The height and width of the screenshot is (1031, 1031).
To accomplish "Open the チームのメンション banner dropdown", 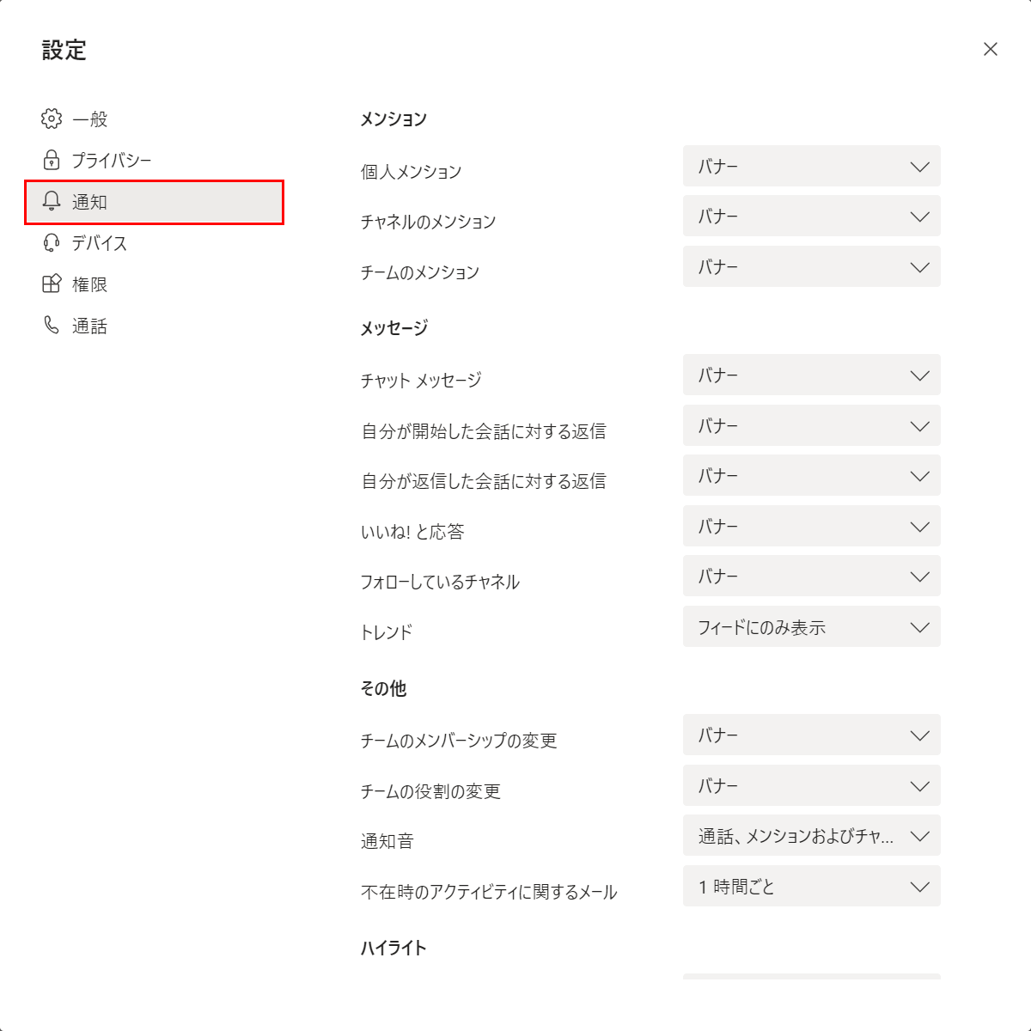I will [x=812, y=266].
